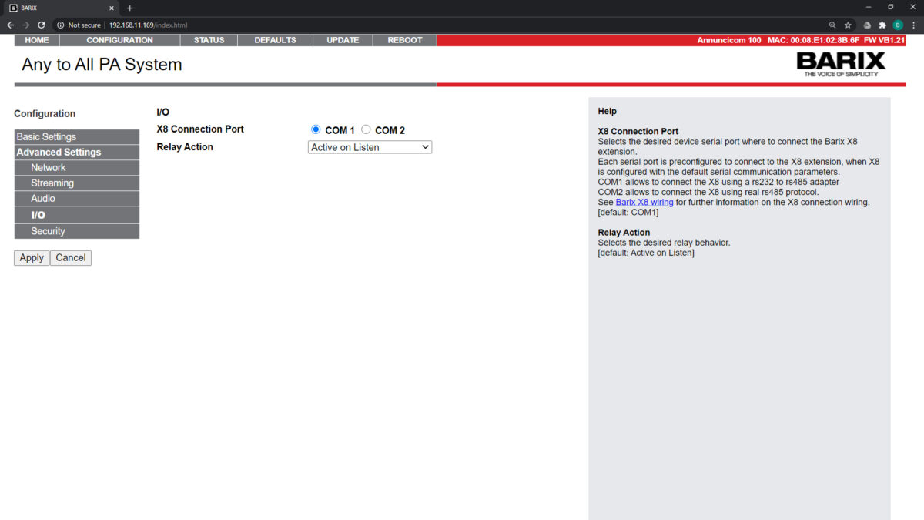Open the browser extensions puzzle icon

[882, 25]
